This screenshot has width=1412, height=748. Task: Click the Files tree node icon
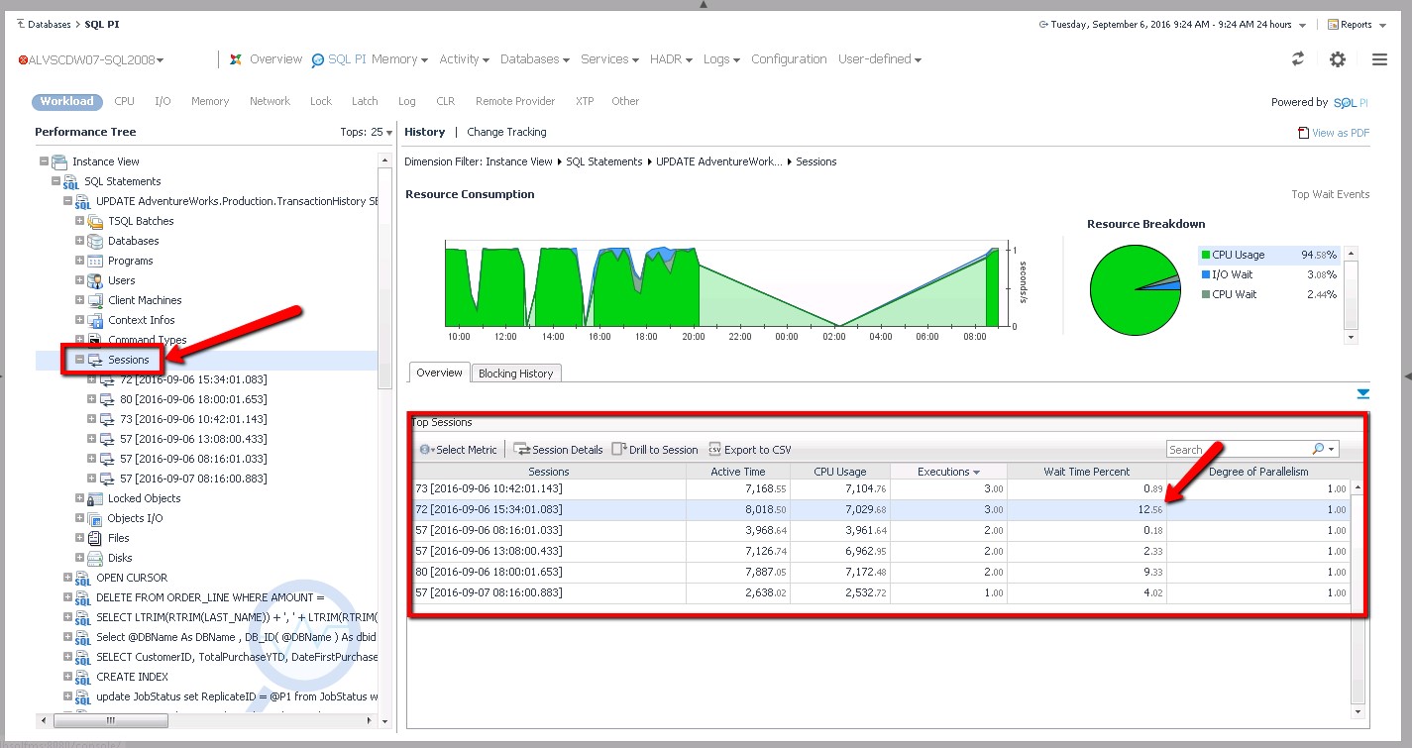[x=95, y=538]
